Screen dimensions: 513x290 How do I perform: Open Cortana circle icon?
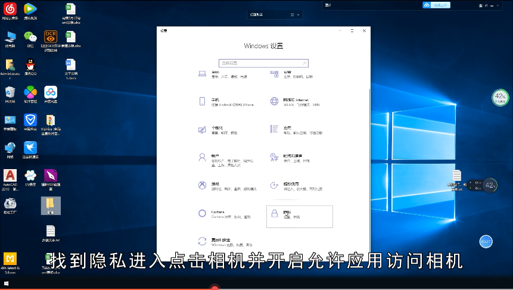202,214
